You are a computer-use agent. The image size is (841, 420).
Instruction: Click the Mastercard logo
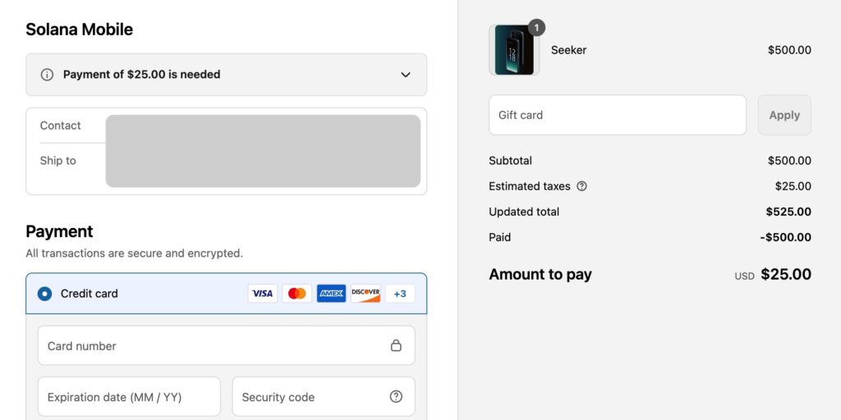coord(297,294)
